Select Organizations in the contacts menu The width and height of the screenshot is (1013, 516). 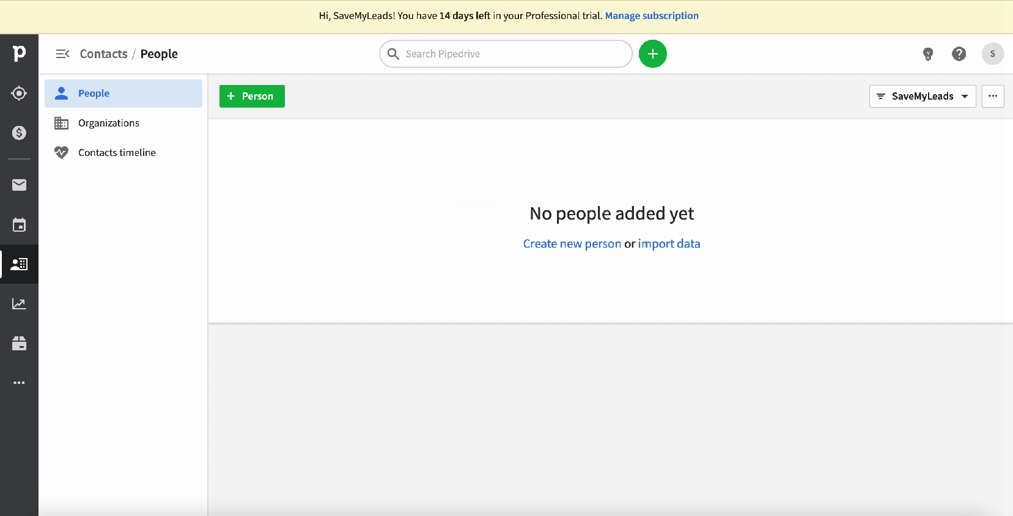point(123,123)
